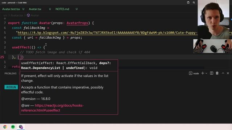Click the TODO fetch image comment
The height and width of the screenshot is (130, 232).
click(55, 52)
